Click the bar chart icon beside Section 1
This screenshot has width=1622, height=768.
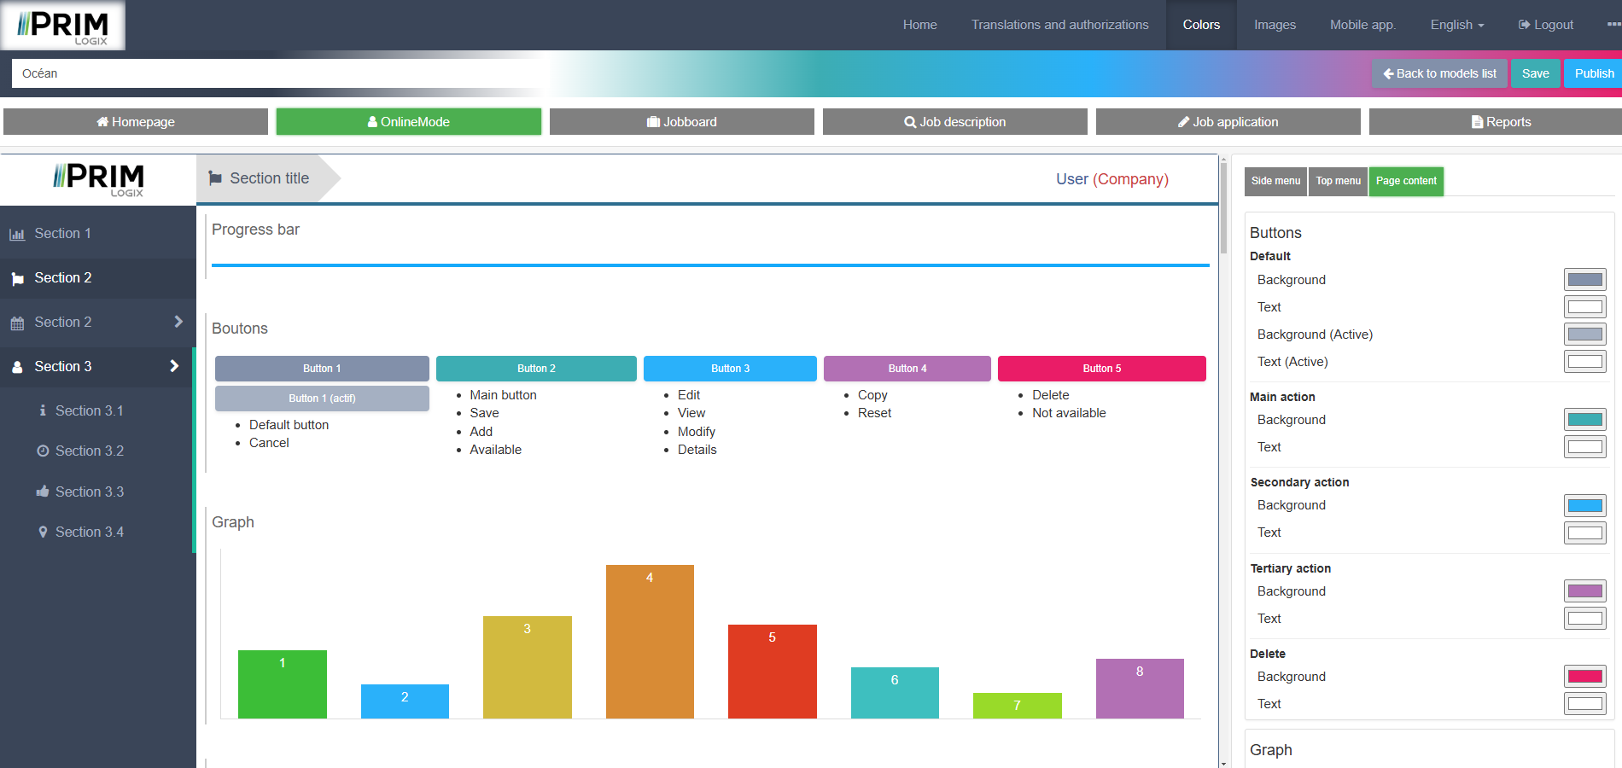(x=17, y=235)
